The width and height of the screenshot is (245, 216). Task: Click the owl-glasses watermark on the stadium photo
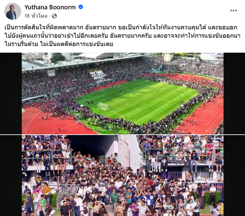point(216,61)
